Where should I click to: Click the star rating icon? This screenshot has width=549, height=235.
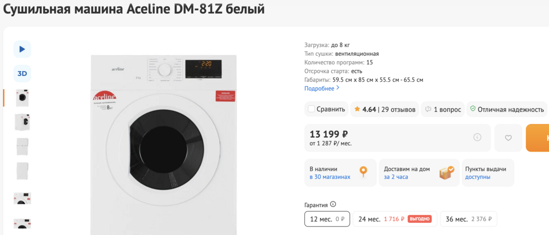pos(357,109)
